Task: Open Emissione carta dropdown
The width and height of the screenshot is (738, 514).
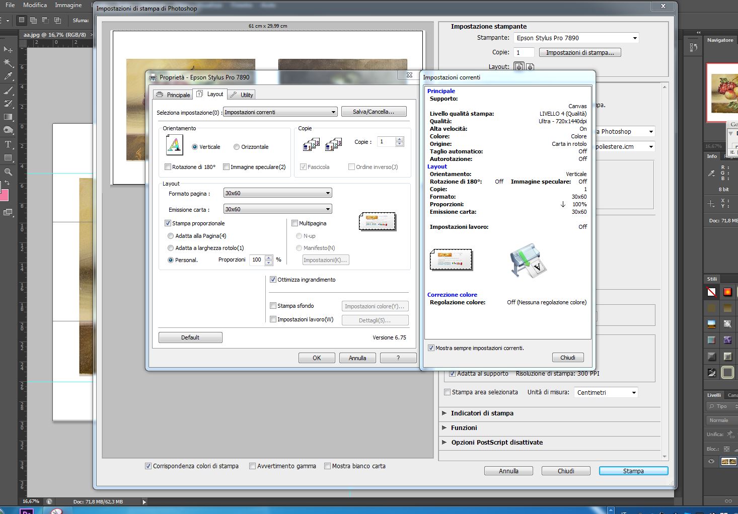Action: [277, 209]
